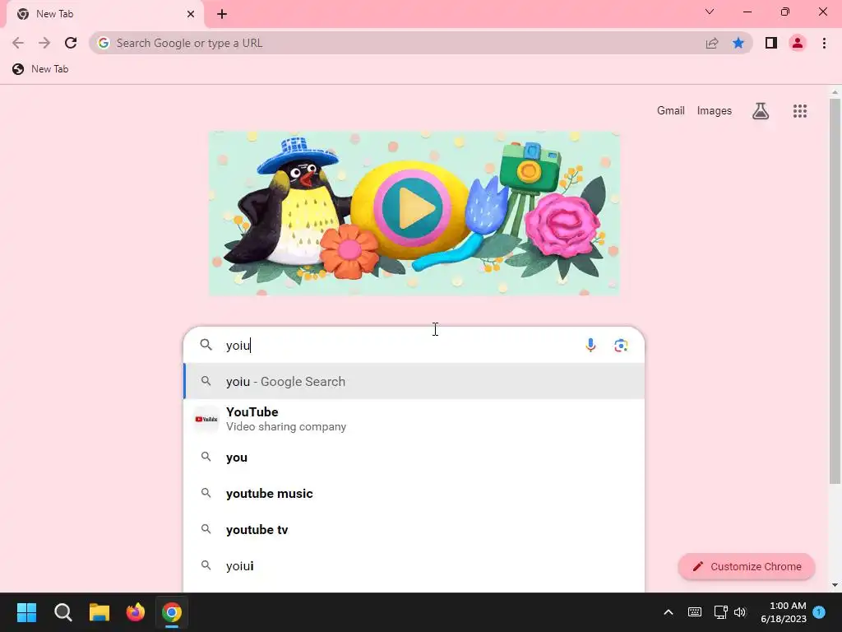The width and height of the screenshot is (842, 632).
Task: Open a new tab with plus button
Action: 222,14
